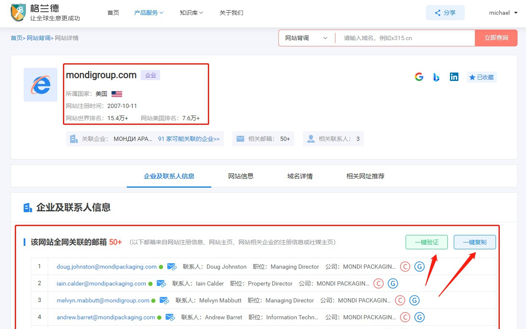
Task: Click the 企业 tag beside mondigroup.com
Action: (x=150, y=76)
